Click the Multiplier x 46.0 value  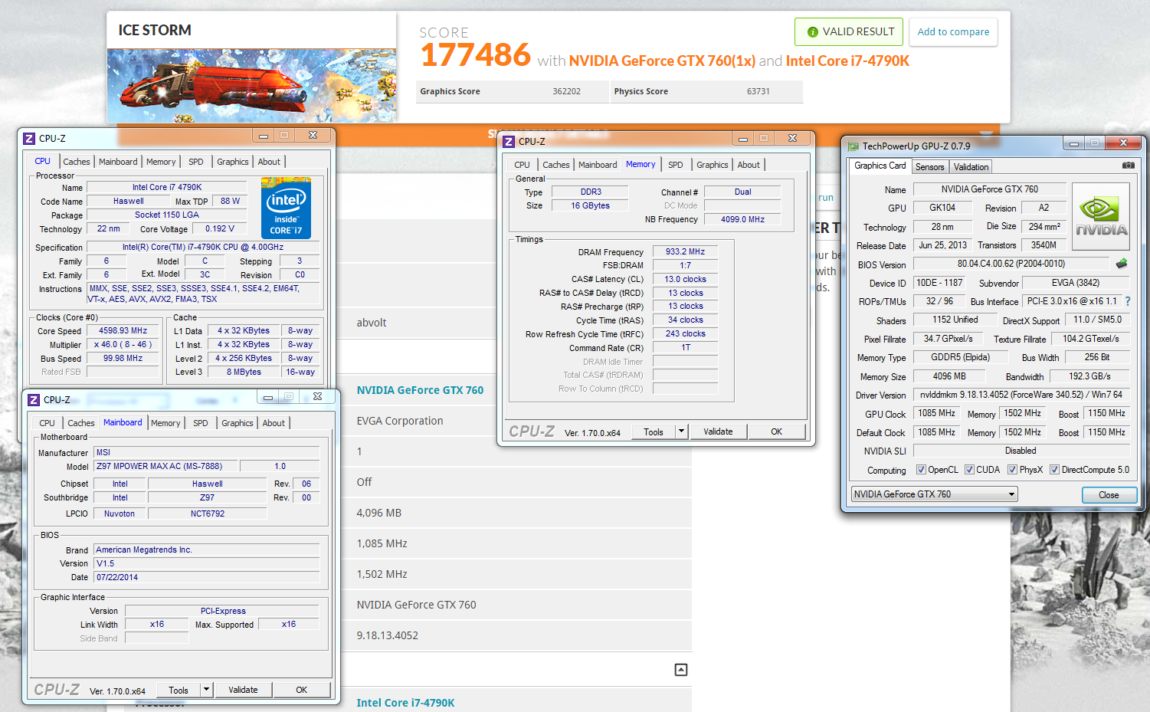pyautogui.click(x=123, y=344)
